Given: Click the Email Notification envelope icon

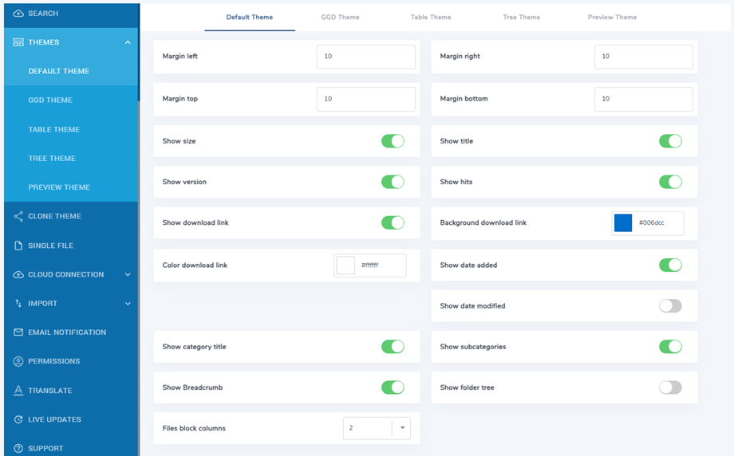Looking at the screenshot, I should tap(18, 332).
